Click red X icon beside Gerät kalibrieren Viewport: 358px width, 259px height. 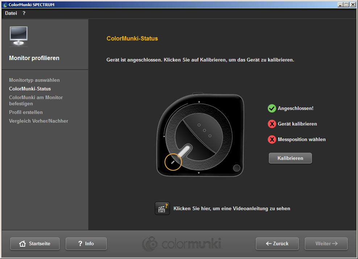point(272,124)
